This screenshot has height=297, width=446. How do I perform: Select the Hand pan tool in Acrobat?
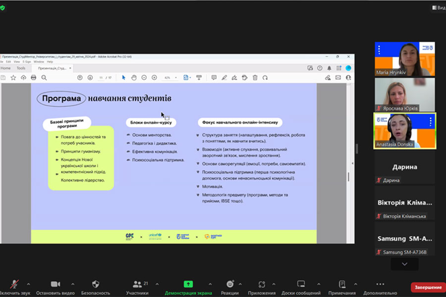coord(134,78)
